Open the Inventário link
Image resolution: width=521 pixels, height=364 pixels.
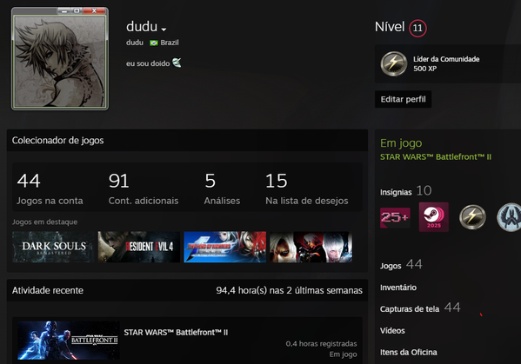pyautogui.click(x=398, y=288)
